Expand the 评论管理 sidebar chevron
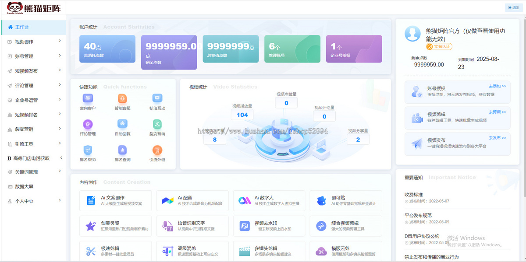526x262 pixels. [x=60, y=85]
